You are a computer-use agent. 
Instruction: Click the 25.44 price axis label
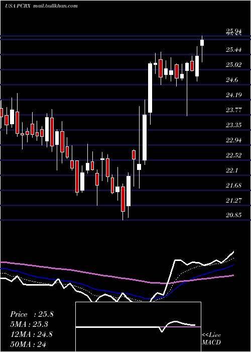point(233,50)
